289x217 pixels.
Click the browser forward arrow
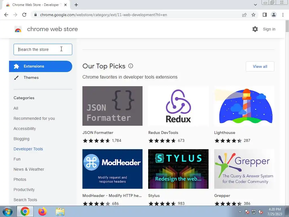pyautogui.click(x=15, y=15)
